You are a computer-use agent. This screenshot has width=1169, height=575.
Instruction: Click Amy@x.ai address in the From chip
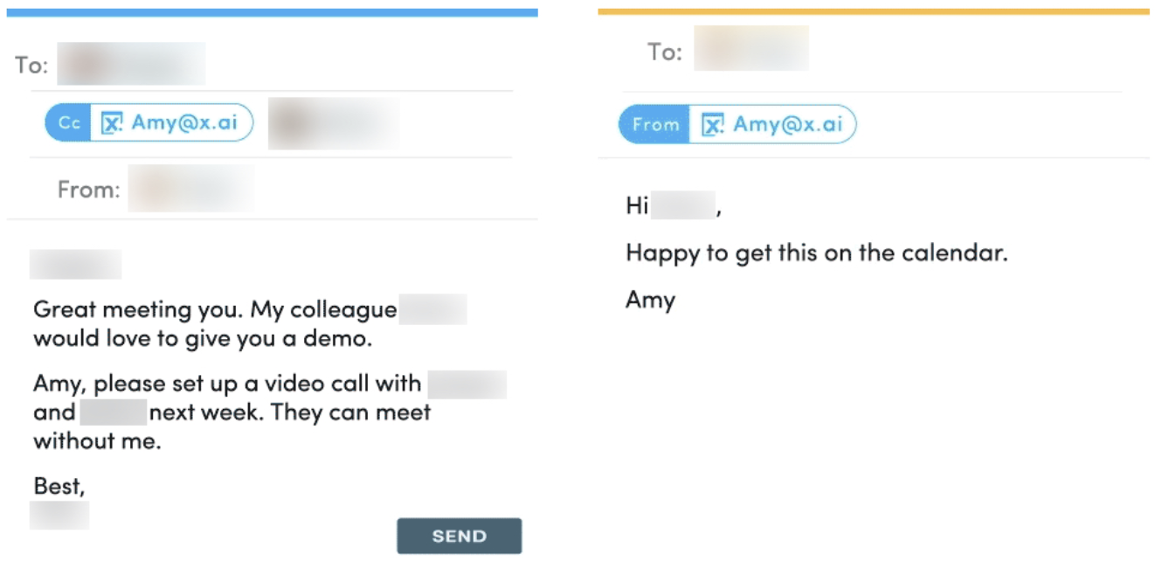coord(788,124)
